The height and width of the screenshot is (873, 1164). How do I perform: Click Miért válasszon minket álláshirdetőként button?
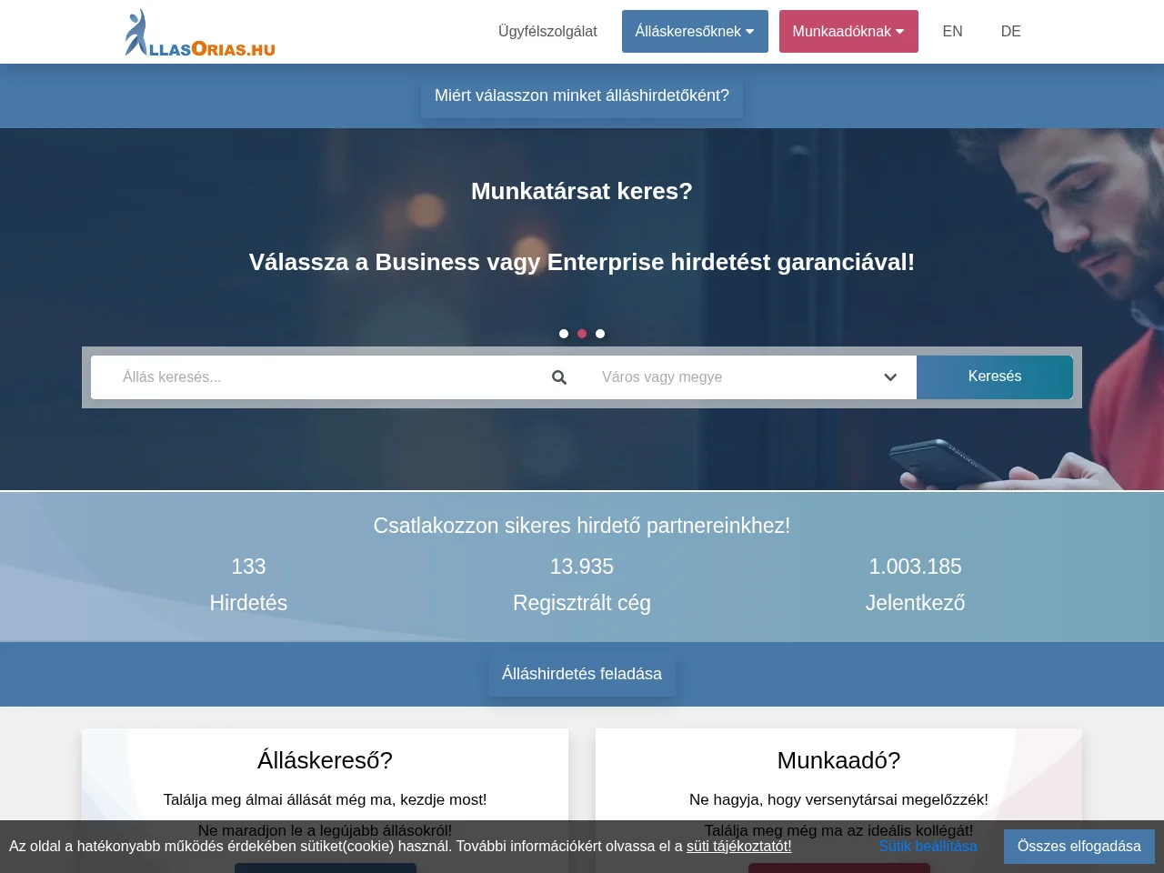coord(582,95)
